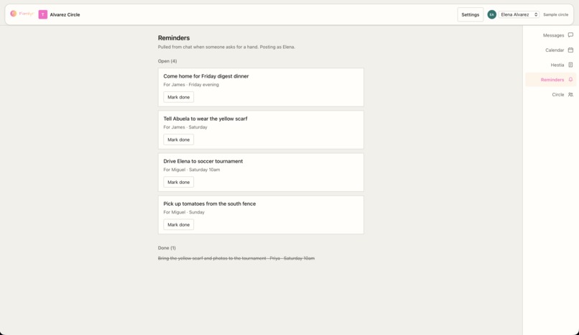Click the Reminders bell icon

click(x=570, y=79)
